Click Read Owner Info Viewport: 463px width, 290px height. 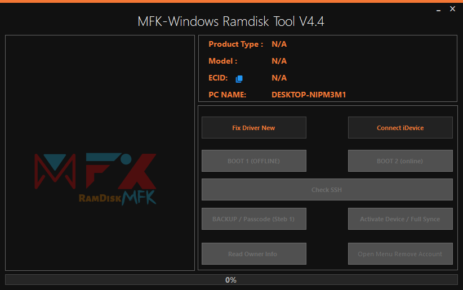point(254,253)
